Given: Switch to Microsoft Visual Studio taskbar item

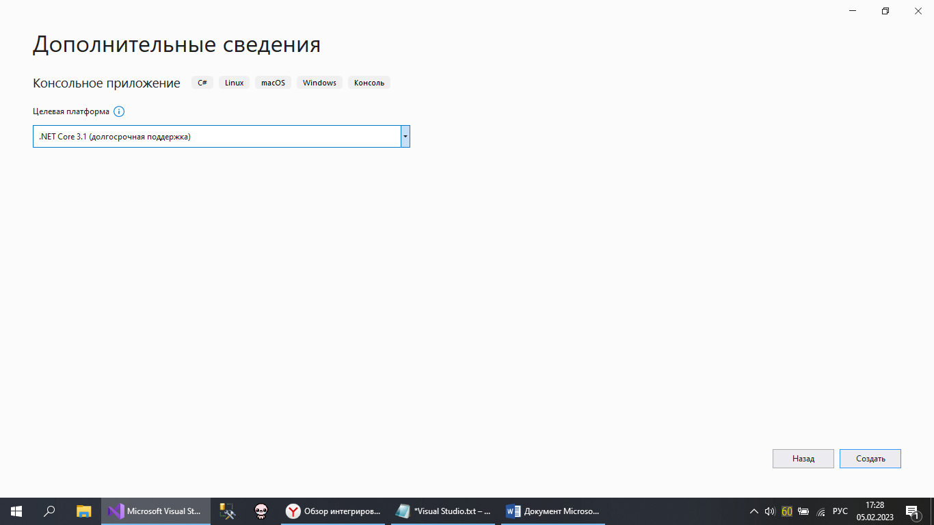Looking at the screenshot, I should (155, 511).
